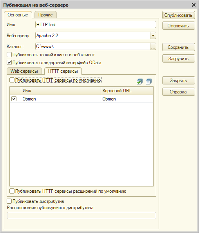
Task: Uncheck the Obmen service row checkbox
Action: coord(14,99)
